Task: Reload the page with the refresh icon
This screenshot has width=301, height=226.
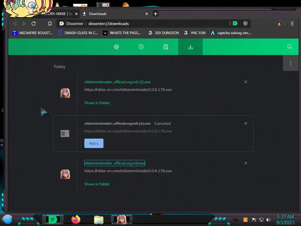Action: [34, 24]
